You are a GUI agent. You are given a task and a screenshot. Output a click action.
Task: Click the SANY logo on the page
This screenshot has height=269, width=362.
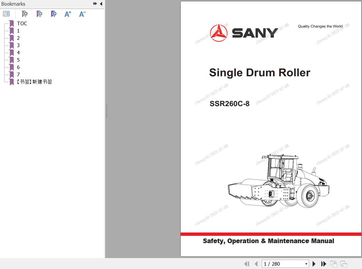pos(244,33)
